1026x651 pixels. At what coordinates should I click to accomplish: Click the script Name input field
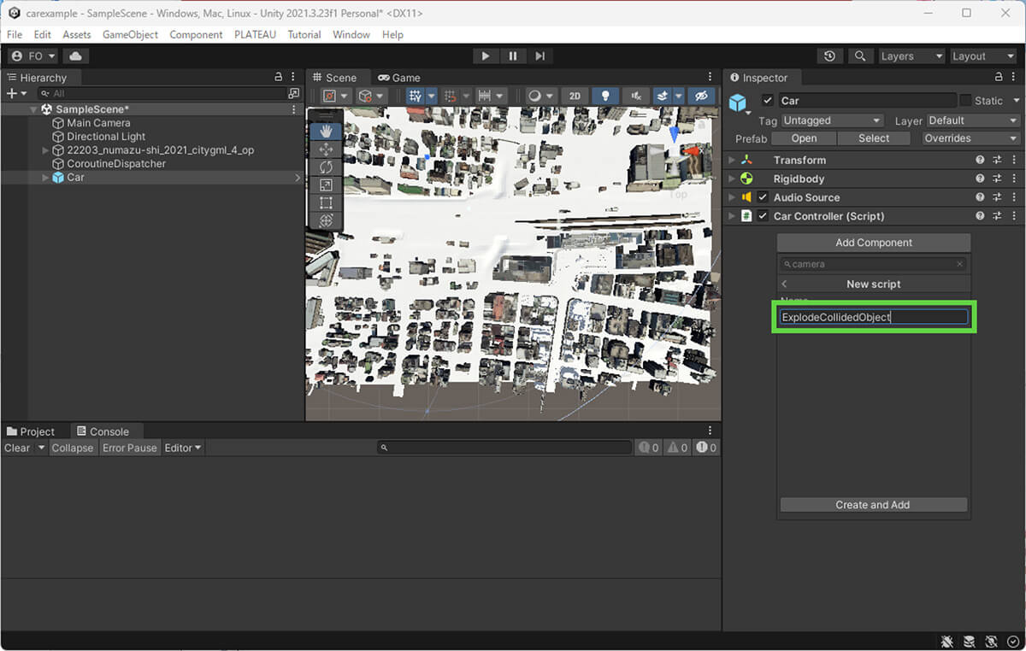click(873, 317)
